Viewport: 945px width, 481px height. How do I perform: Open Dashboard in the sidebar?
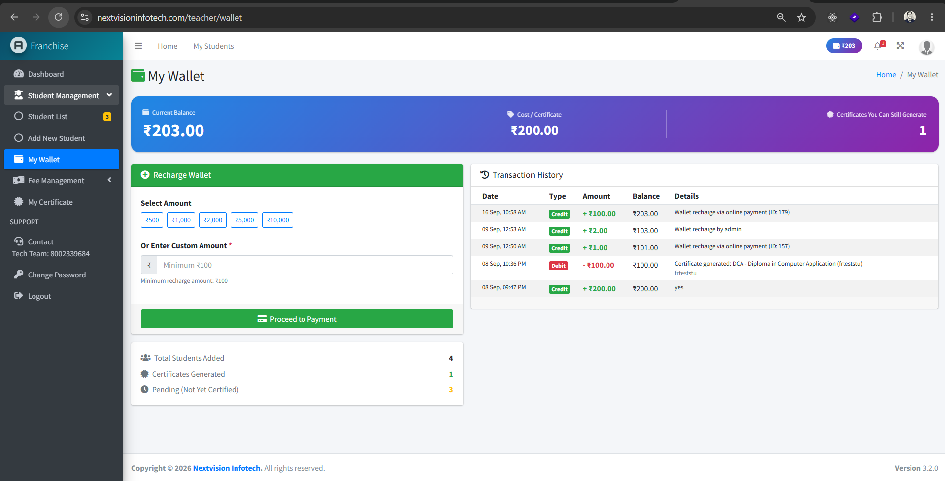62,74
